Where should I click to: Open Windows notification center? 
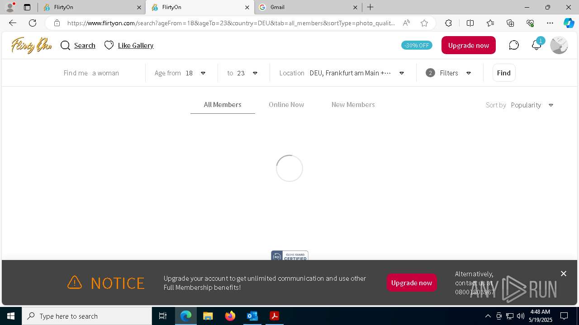pyautogui.click(x=564, y=316)
